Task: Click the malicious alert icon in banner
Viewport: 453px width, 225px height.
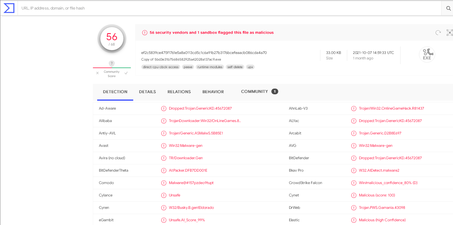Action: click(x=145, y=33)
